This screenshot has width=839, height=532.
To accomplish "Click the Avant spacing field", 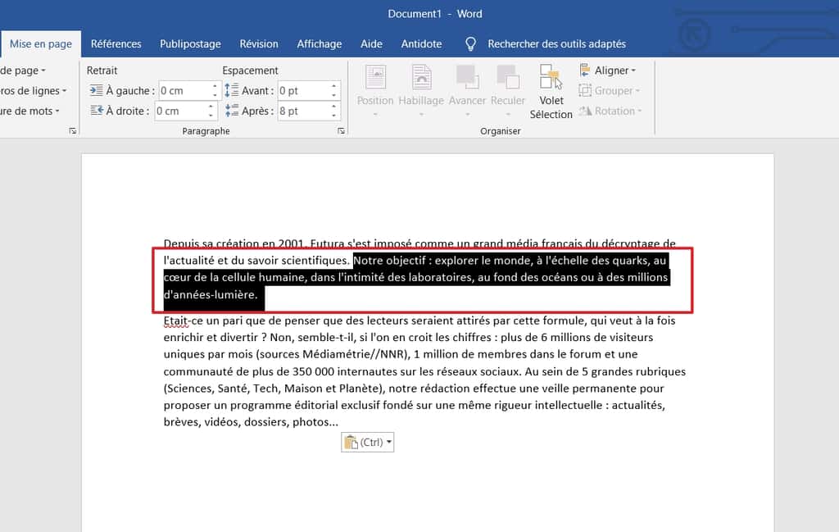I will click(308, 90).
